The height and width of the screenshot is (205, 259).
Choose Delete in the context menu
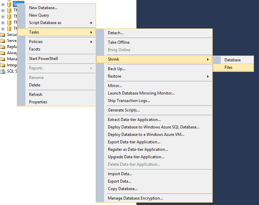coord(56,85)
